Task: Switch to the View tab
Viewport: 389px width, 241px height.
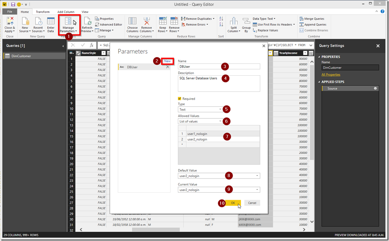Action: tap(85, 12)
